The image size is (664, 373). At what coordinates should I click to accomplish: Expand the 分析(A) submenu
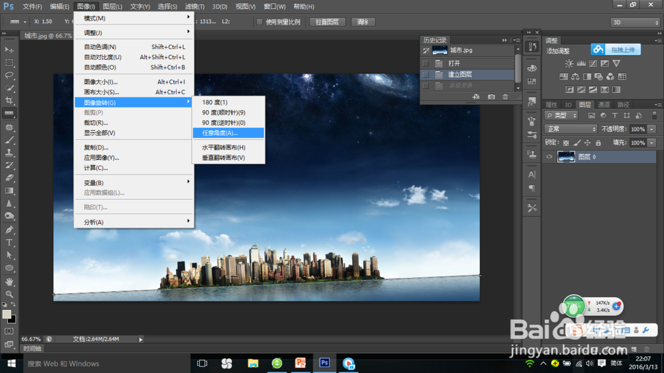tap(134, 222)
